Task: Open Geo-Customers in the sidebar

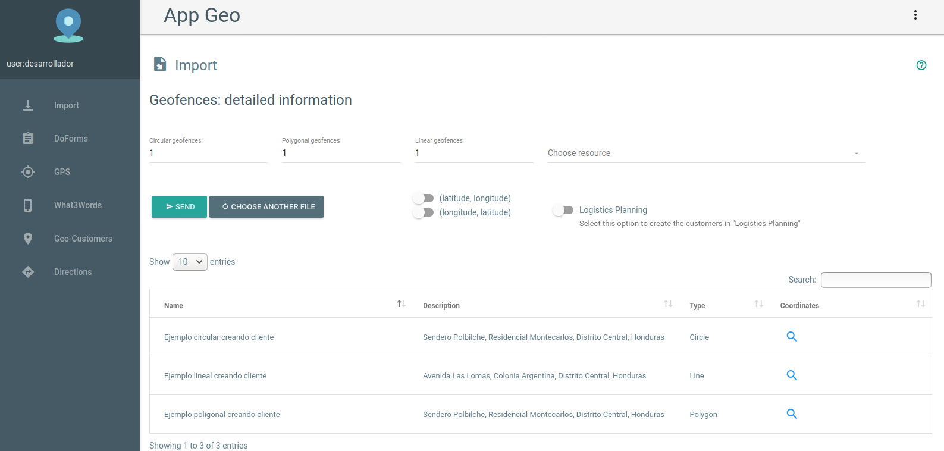Action: pyautogui.click(x=70, y=239)
